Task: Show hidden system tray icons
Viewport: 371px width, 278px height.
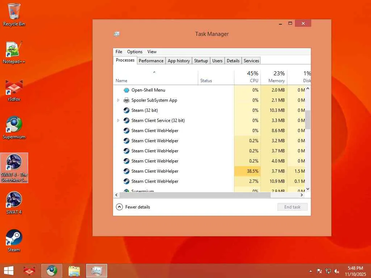Action: click(x=310, y=271)
